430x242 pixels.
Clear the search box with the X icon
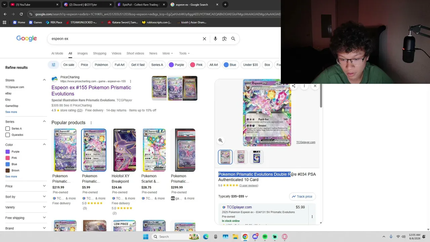(204, 39)
